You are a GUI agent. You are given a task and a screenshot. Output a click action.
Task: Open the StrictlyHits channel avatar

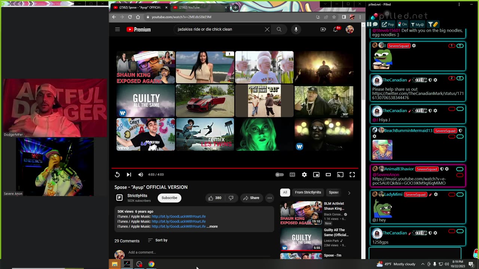pyautogui.click(x=119, y=198)
